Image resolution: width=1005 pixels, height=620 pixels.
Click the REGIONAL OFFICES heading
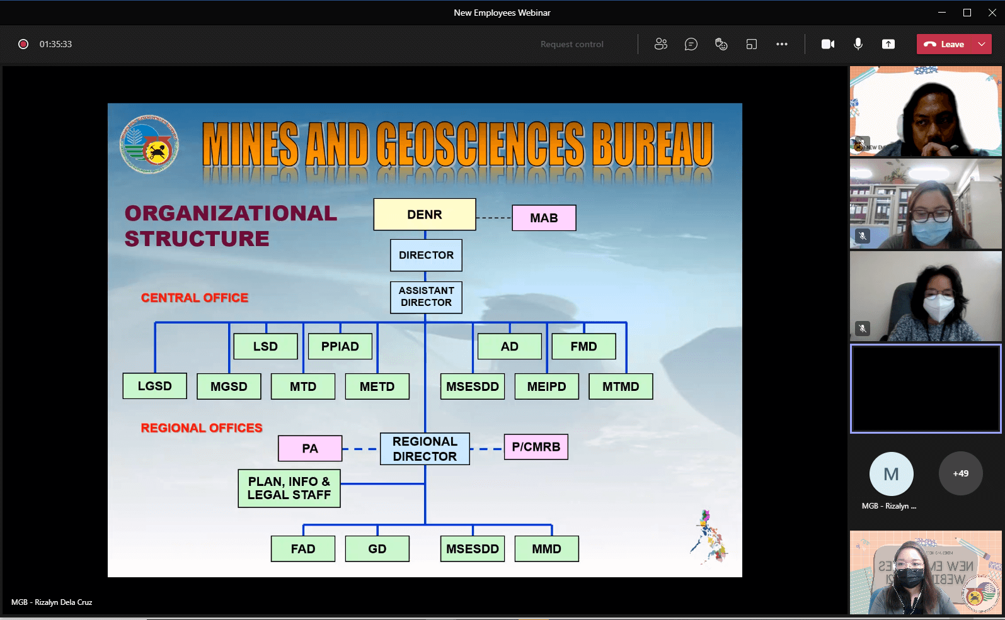202,428
